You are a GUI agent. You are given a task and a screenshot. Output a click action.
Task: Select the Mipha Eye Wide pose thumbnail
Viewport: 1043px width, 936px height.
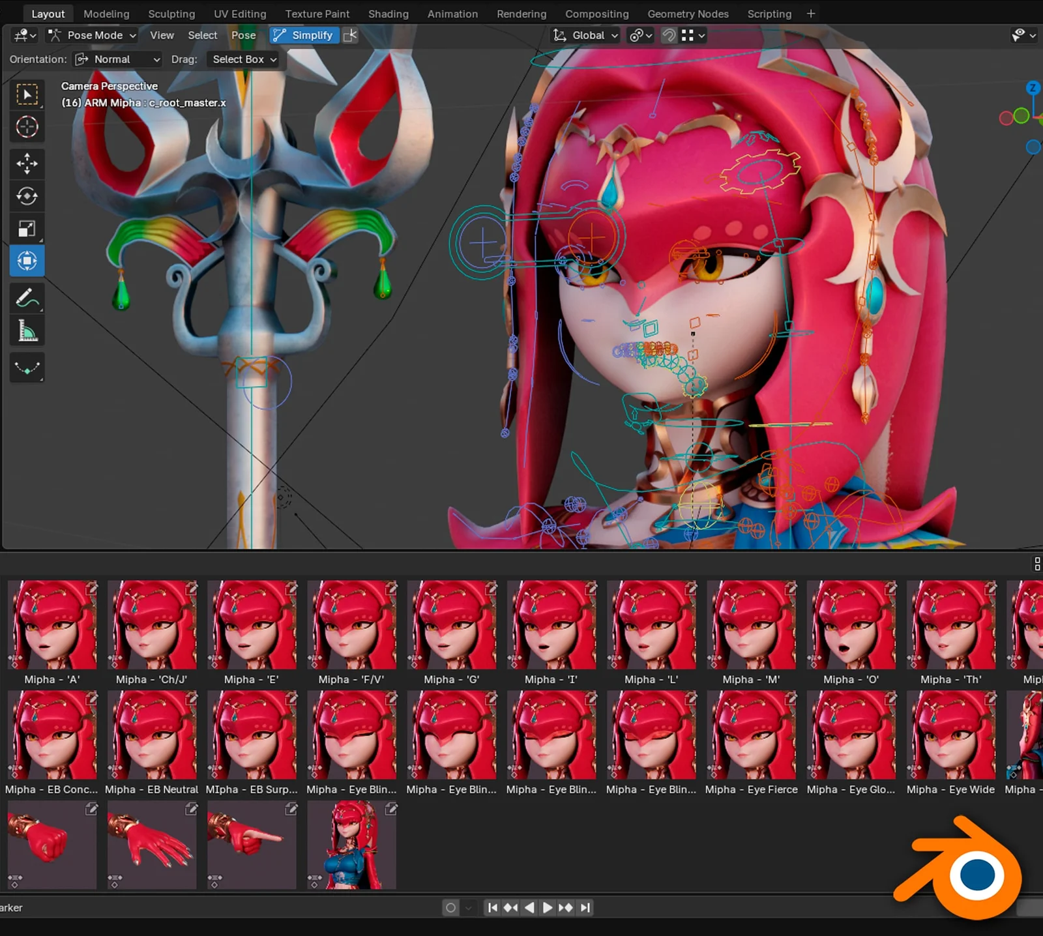click(950, 737)
